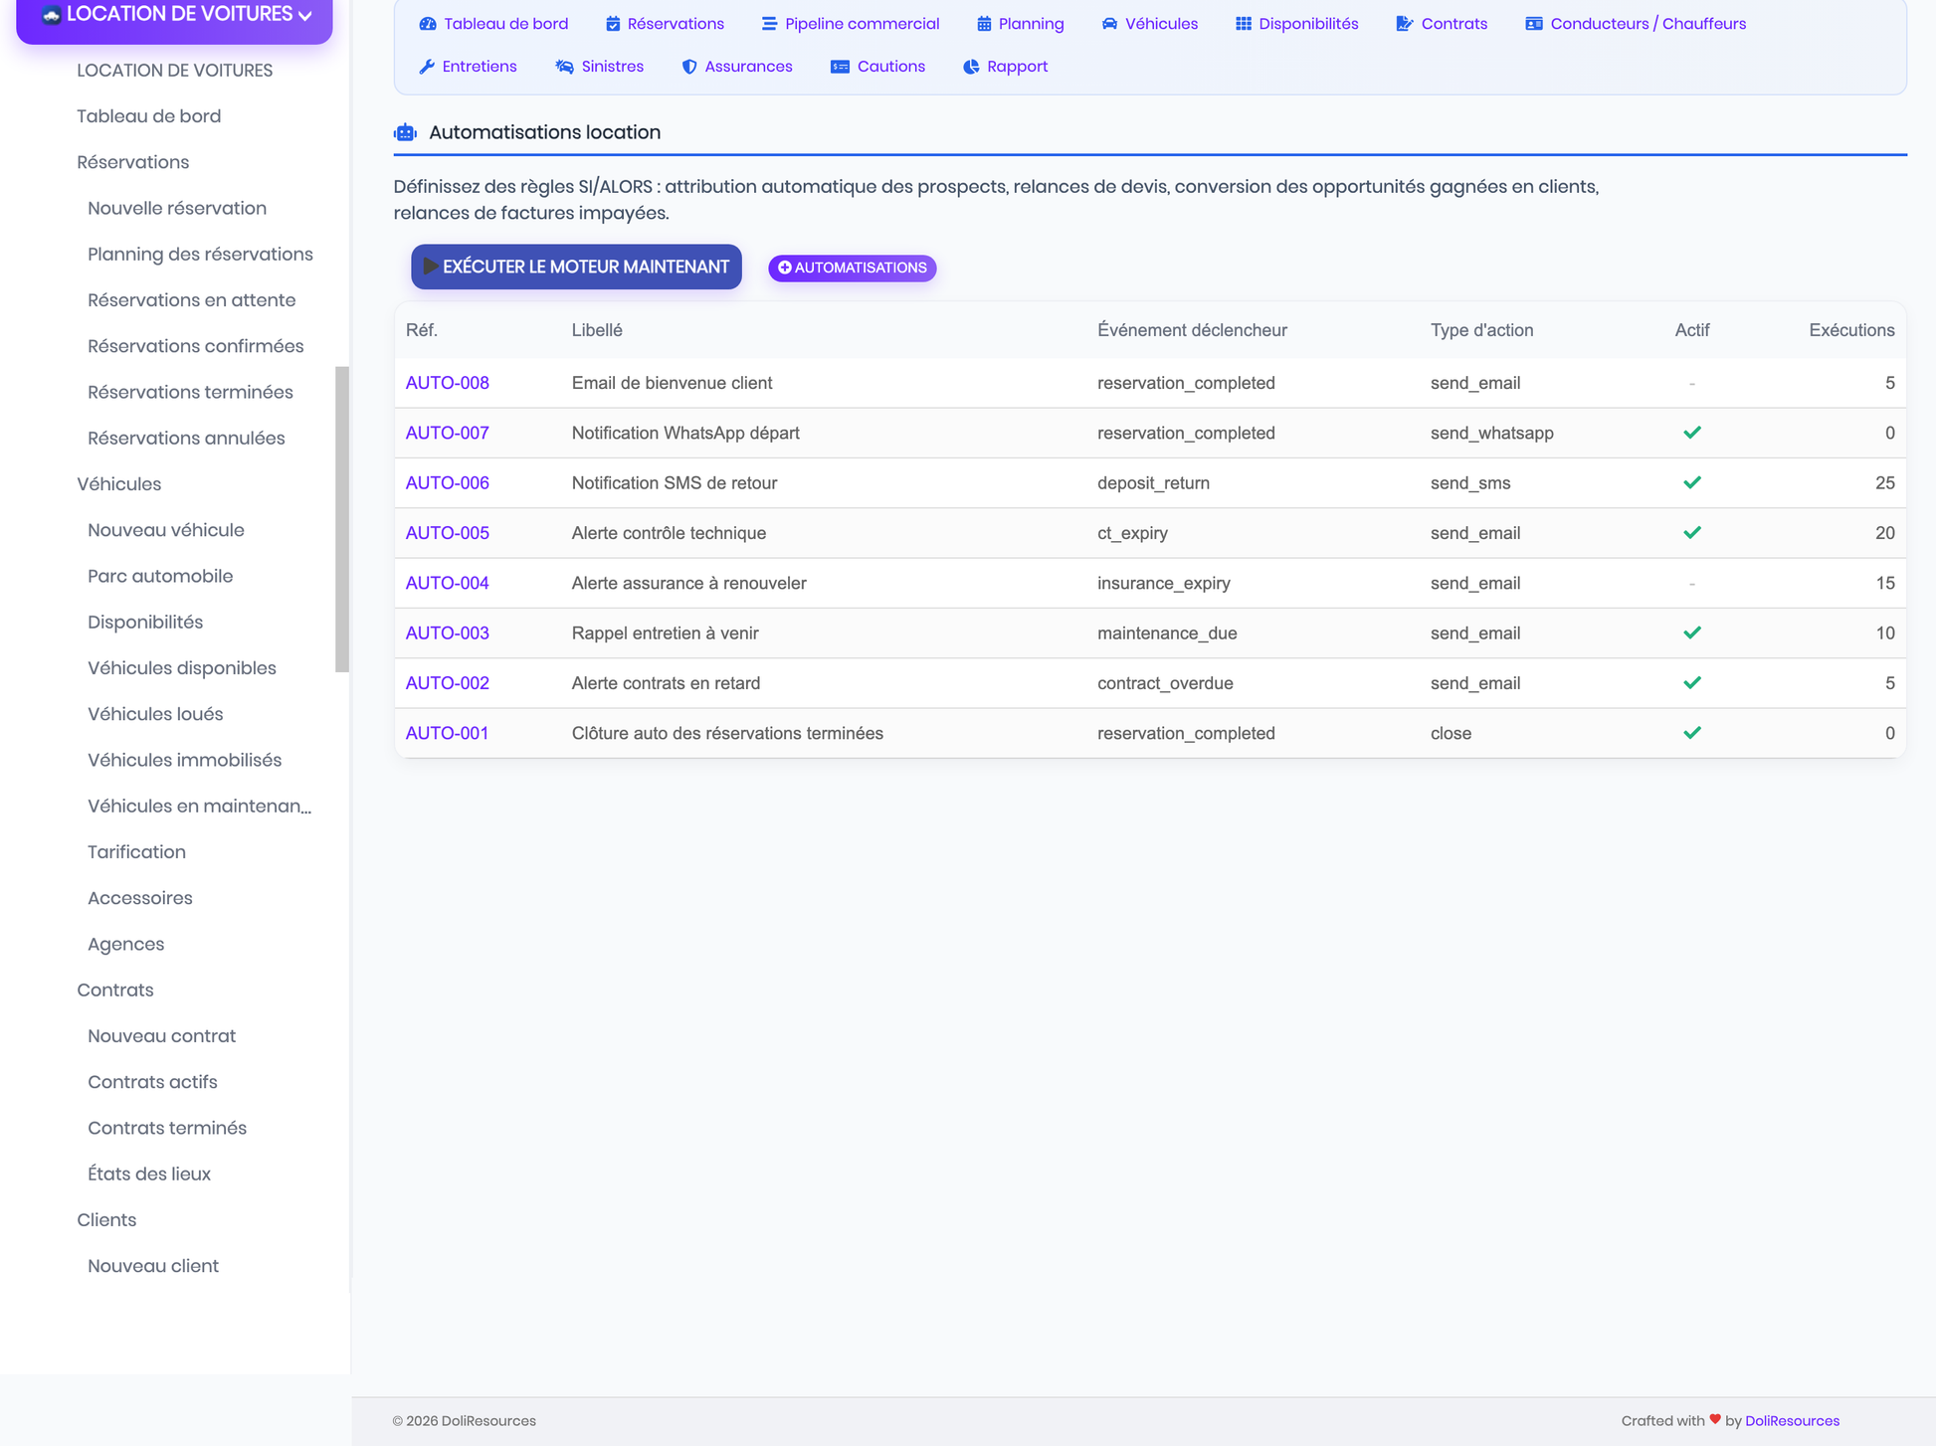The image size is (1936, 1446).
Task: Click the Contrats signature icon
Action: click(1405, 24)
